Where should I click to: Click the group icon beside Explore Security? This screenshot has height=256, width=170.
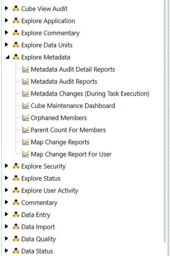(16, 166)
